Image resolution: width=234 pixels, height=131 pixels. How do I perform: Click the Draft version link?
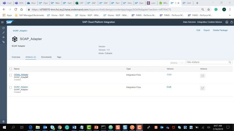point(169,87)
